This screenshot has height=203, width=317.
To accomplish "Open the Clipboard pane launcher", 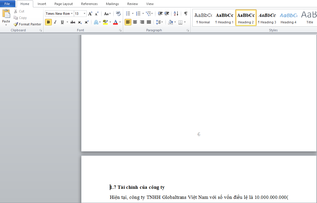I will pos(41,30).
